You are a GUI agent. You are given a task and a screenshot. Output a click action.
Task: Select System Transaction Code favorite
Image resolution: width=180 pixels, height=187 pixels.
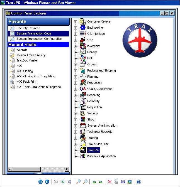38,33
